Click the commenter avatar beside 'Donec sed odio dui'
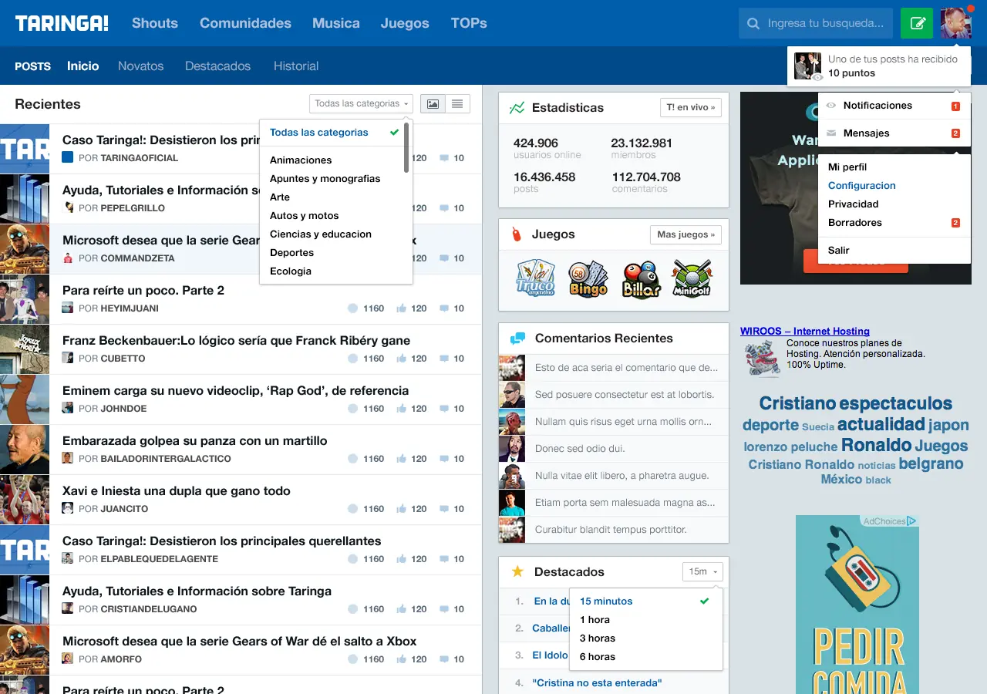The image size is (987, 694). point(512,449)
